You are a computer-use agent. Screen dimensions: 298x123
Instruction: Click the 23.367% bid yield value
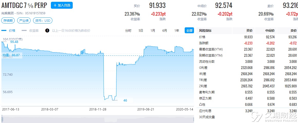coord(132,14)
